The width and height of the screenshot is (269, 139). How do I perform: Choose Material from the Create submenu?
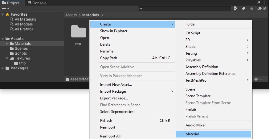coord(192,134)
